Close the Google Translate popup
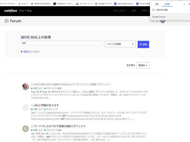This screenshot has width=190, height=142. pos(189,4)
